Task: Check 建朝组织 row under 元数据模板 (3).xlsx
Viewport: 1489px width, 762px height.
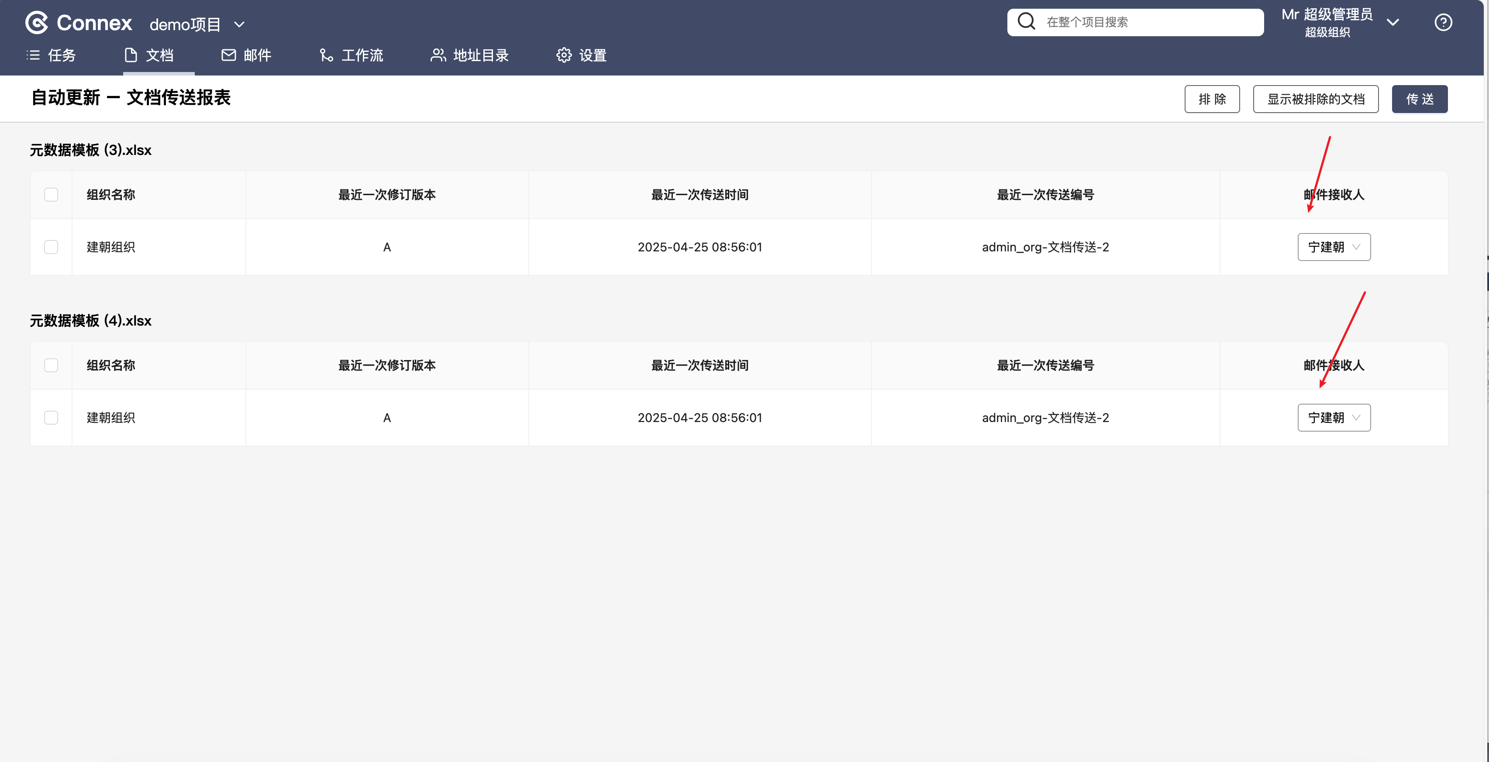Action: 51,247
